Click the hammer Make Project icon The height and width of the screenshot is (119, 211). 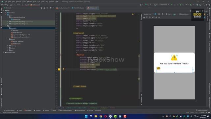140,5
